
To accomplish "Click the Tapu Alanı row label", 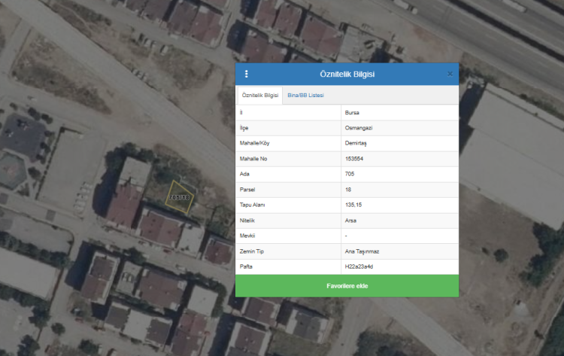I will (x=252, y=205).
